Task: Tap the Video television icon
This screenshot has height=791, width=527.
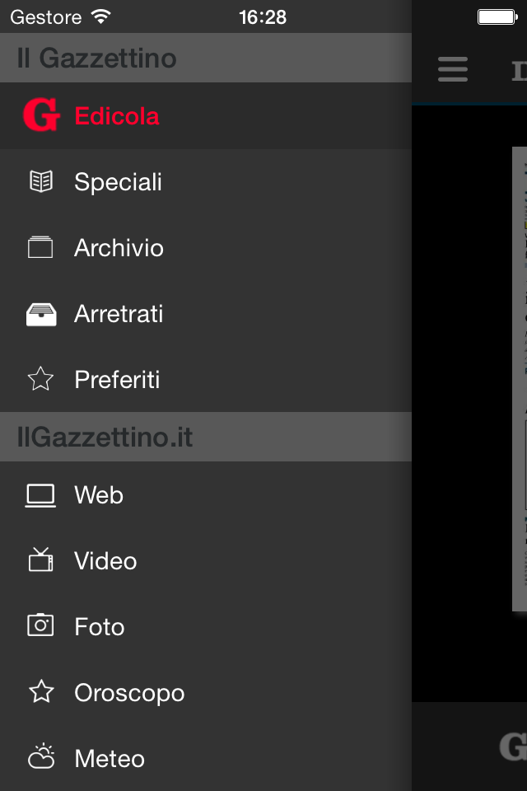Action: tap(41, 559)
